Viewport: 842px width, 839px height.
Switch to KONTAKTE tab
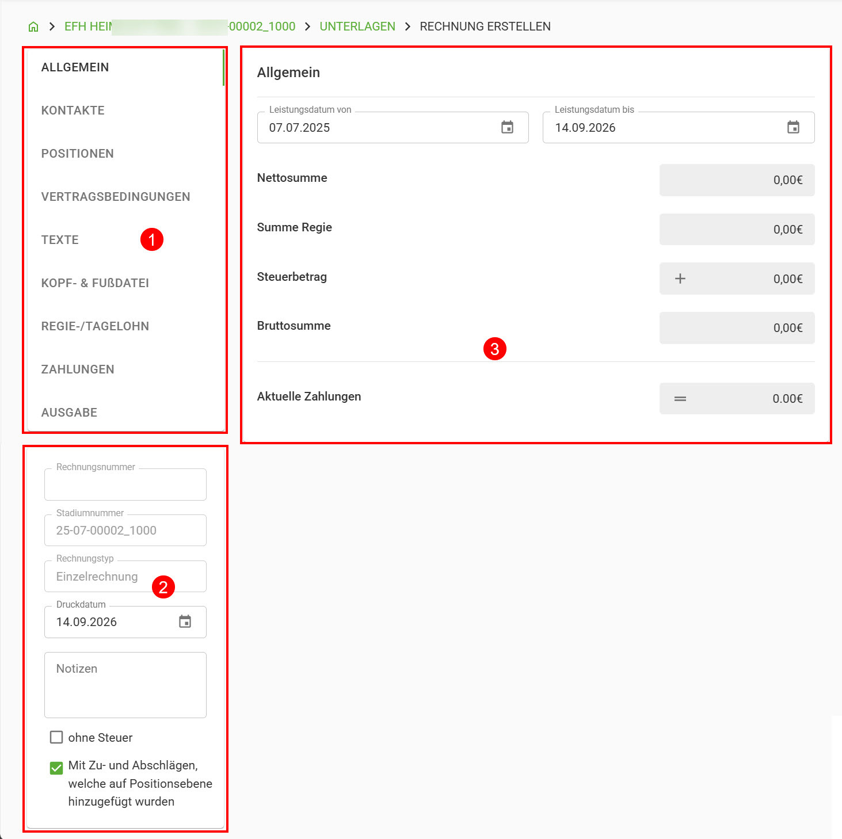125,110
